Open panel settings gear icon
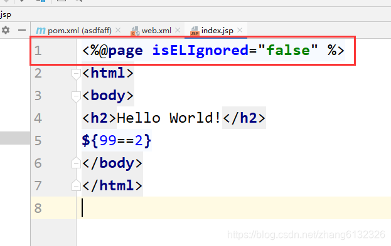 coord(6,30)
